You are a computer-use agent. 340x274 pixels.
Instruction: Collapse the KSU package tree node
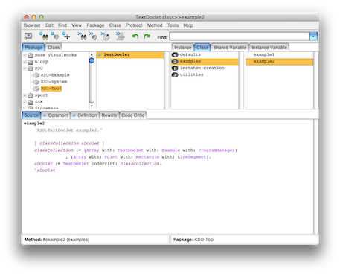(25, 68)
